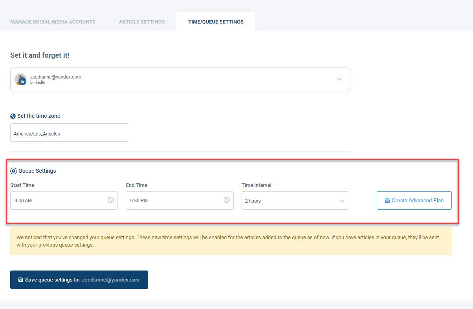Click the Start Time label

pyautogui.click(x=22, y=185)
